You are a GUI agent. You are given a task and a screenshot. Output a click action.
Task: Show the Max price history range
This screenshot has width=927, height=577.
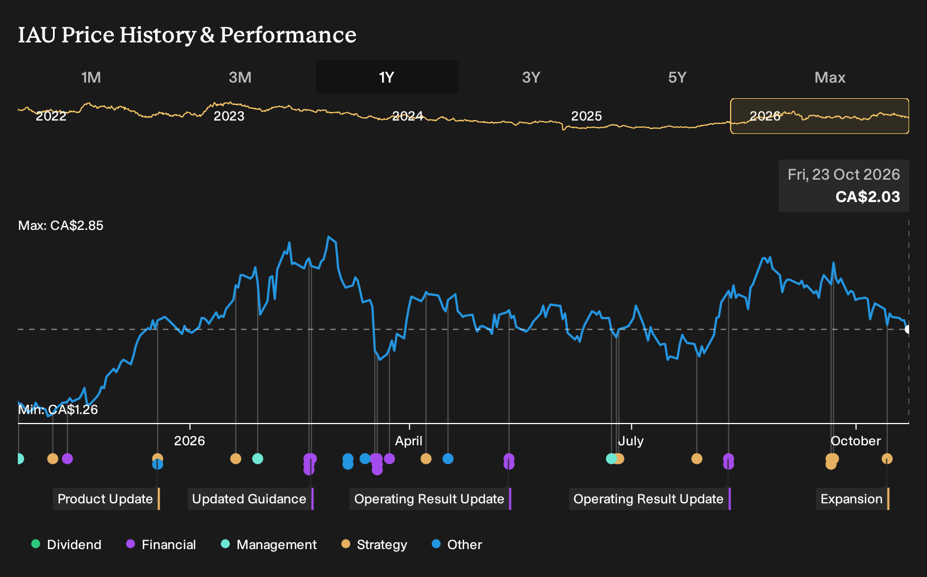click(x=830, y=77)
